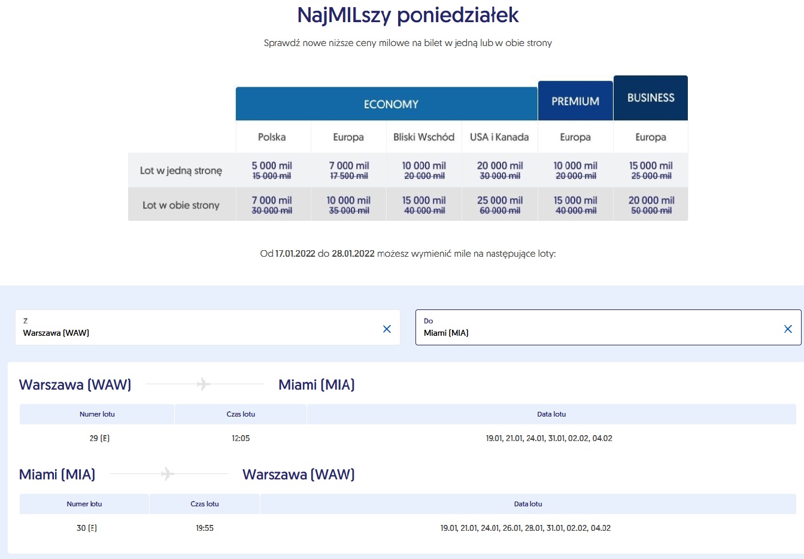Click the BUSINESS table header
The height and width of the screenshot is (559, 804).
651,98
